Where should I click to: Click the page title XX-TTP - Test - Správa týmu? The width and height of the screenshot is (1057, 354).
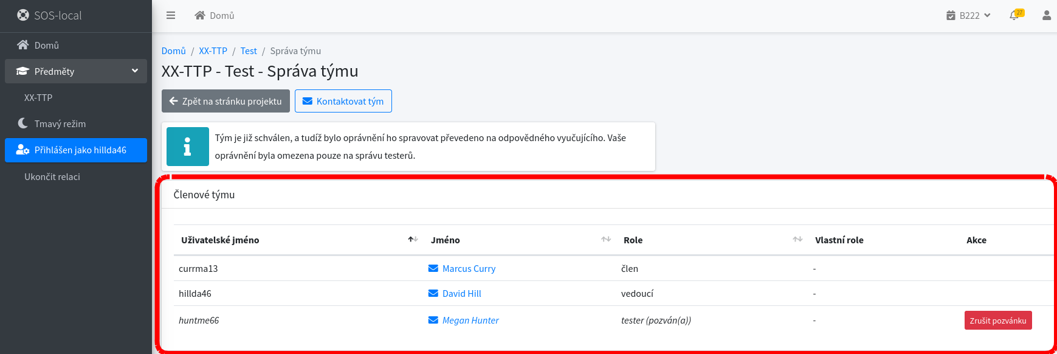(260, 71)
